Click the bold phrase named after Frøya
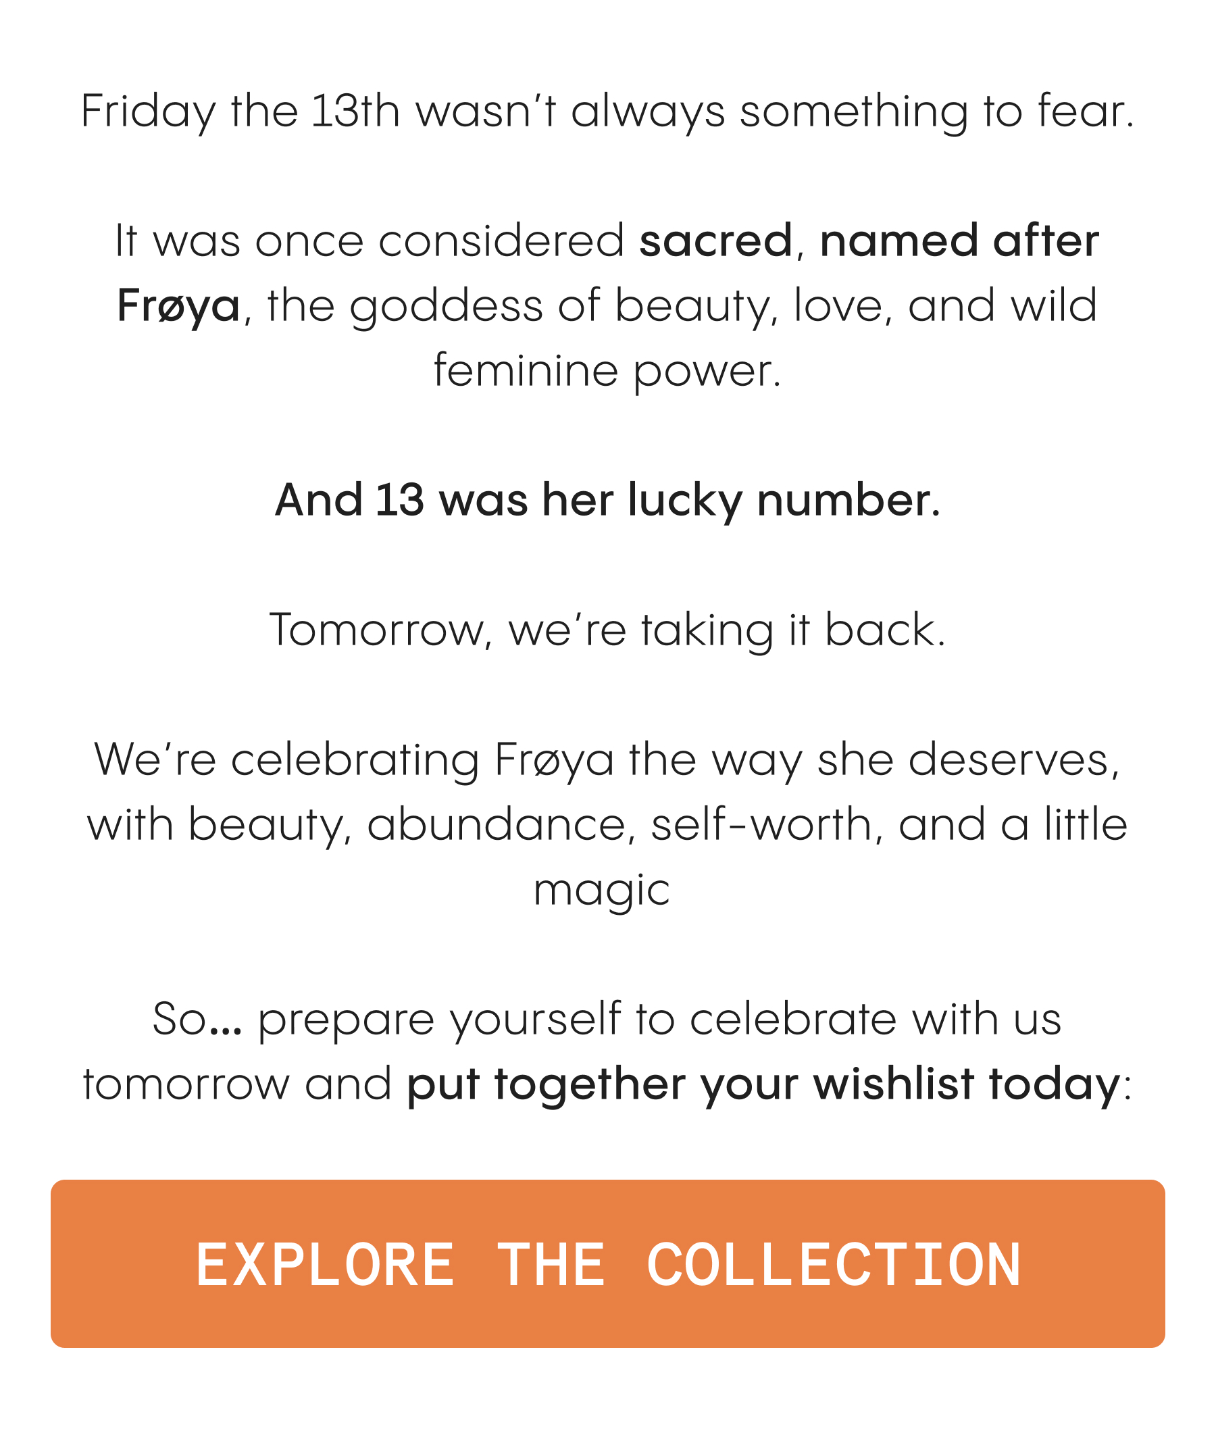 tap(961, 243)
